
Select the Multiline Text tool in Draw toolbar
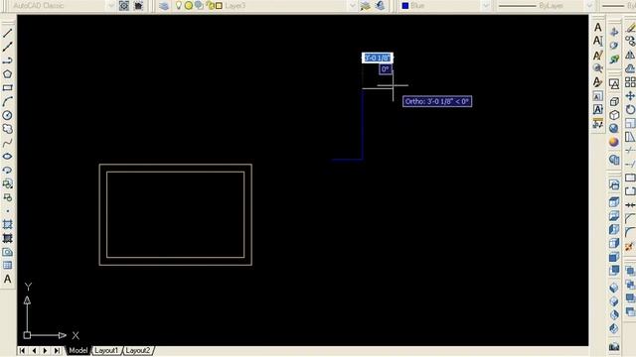[7, 280]
